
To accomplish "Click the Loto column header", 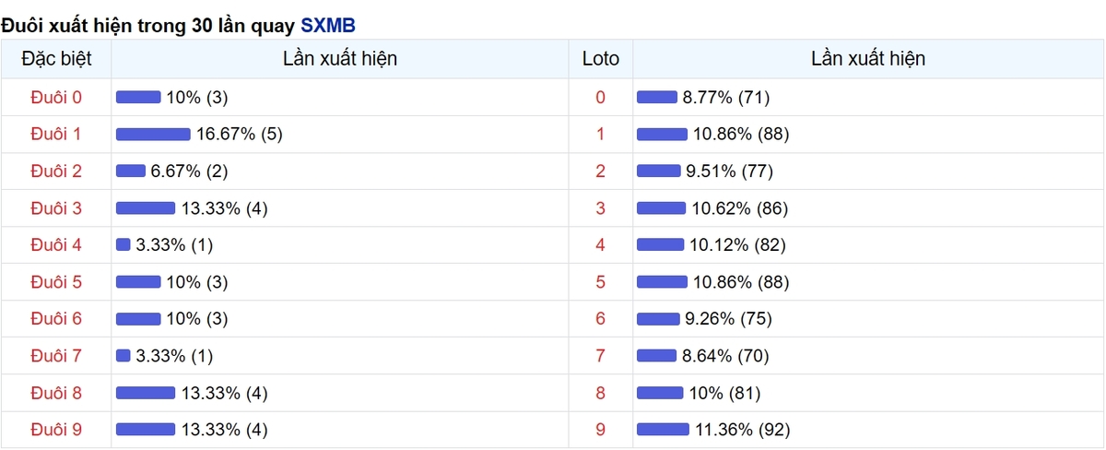I will click(601, 59).
